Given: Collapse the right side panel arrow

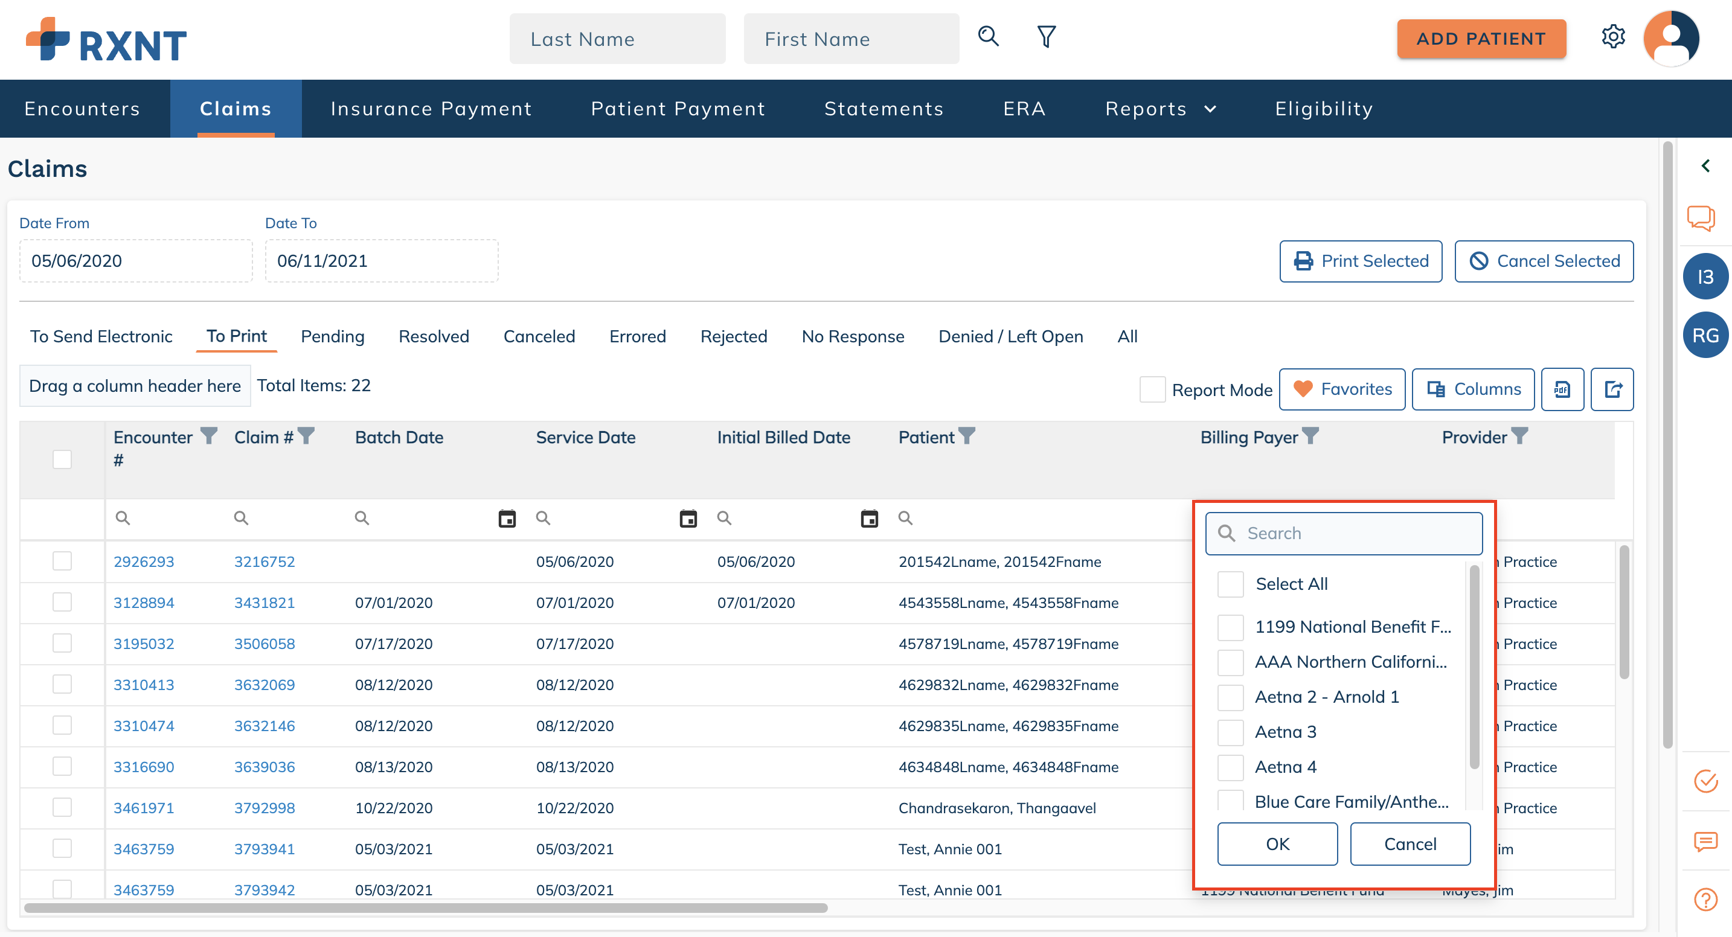Looking at the screenshot, I should (1706, 166).
